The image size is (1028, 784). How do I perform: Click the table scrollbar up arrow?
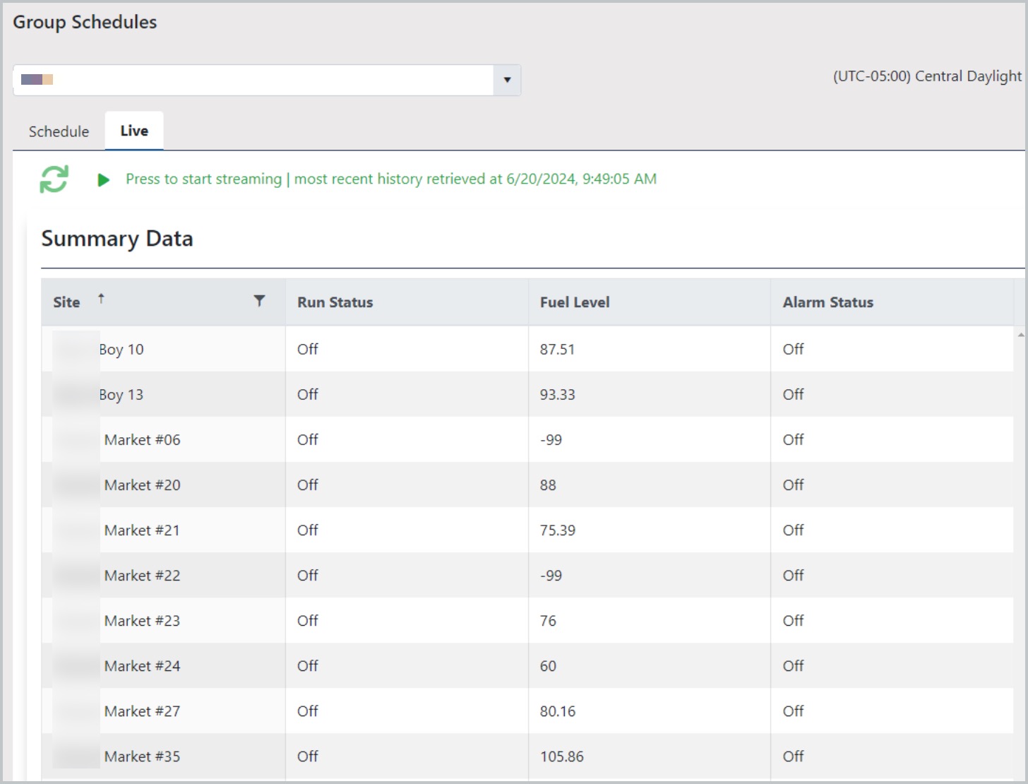(1020, 335)
